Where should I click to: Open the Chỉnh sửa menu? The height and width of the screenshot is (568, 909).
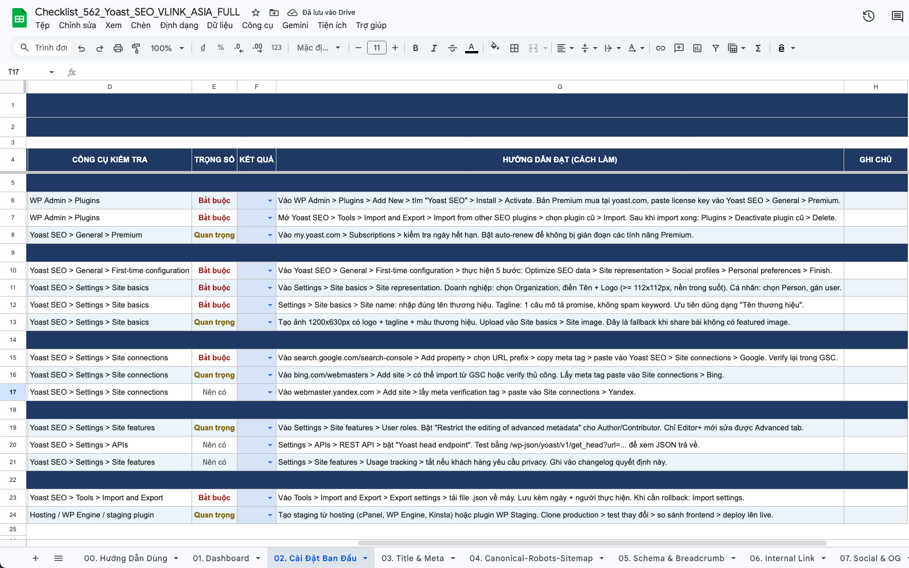tap(77, 25)
